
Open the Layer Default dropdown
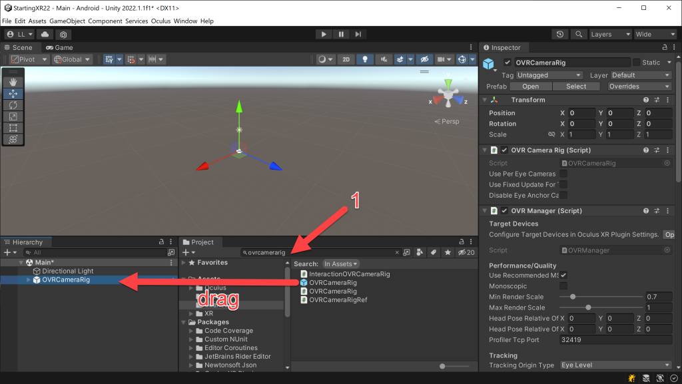641,75
